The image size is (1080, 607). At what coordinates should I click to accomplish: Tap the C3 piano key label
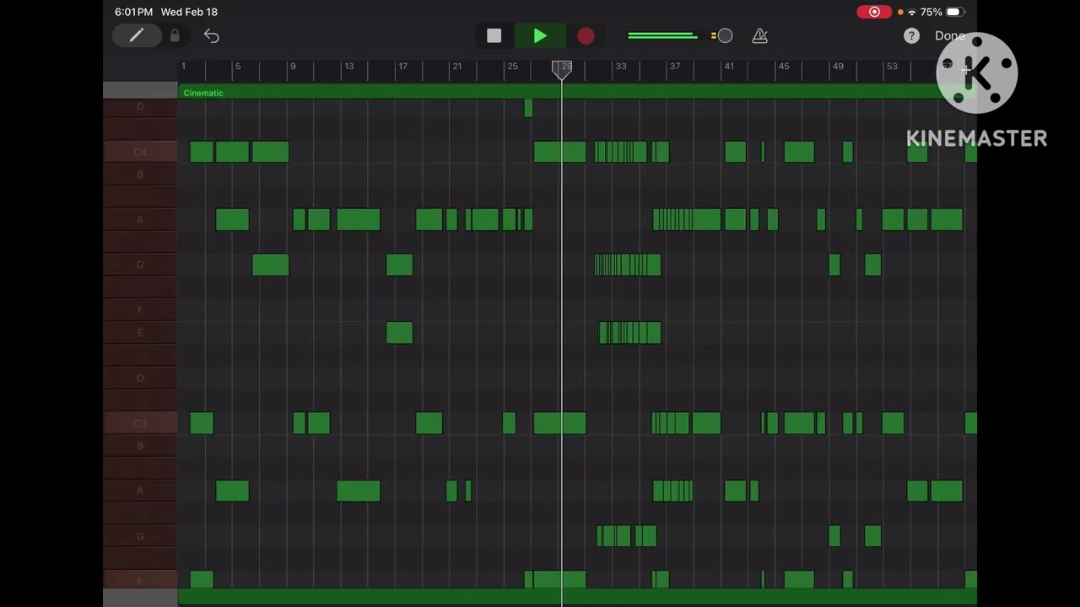(140, 423)
